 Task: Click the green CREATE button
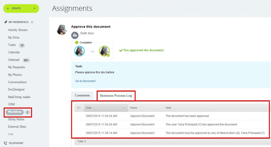tap(21, 8)
